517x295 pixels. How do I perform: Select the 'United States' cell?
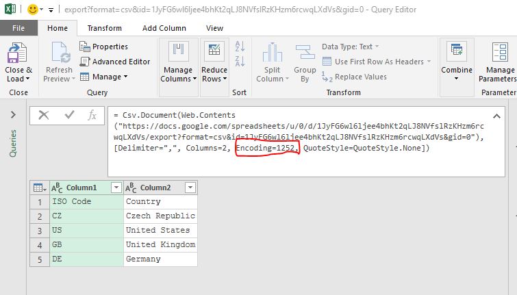tap(160, 231)
